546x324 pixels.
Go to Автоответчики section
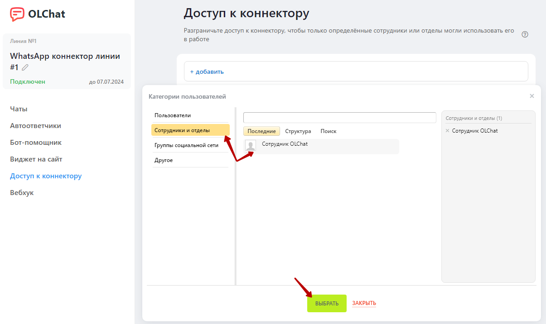[x=35, y=126]
